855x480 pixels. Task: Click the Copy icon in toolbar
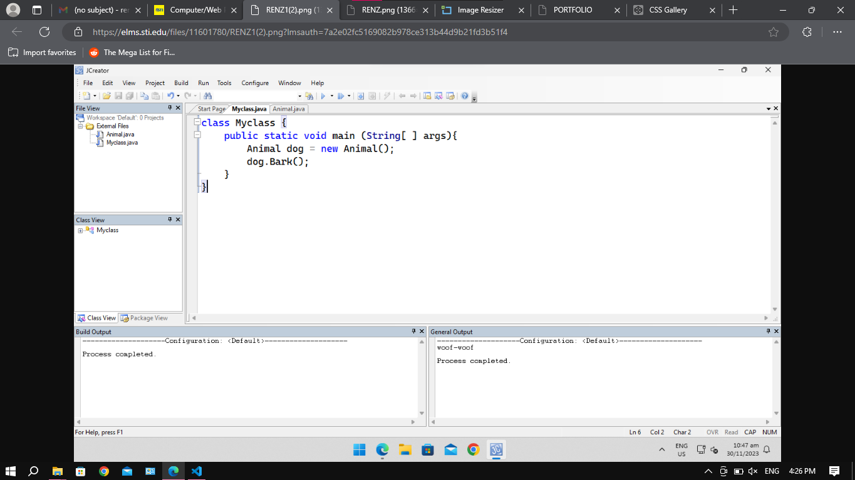pyautogui.click(x=143, y=96)
